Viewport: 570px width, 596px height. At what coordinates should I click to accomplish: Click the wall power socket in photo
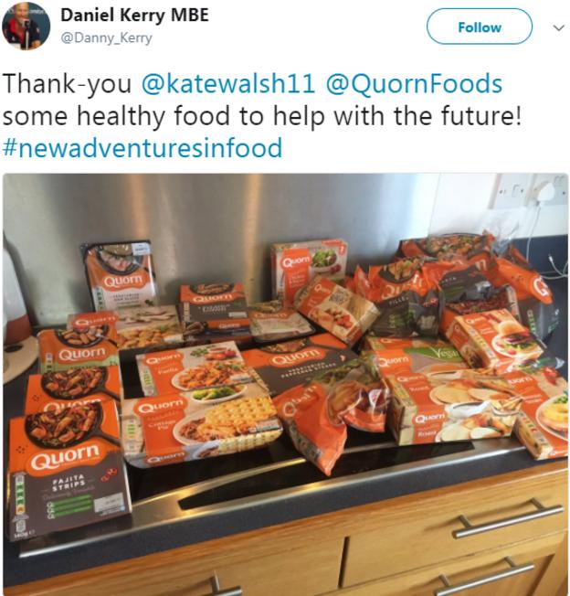point(530,190)
